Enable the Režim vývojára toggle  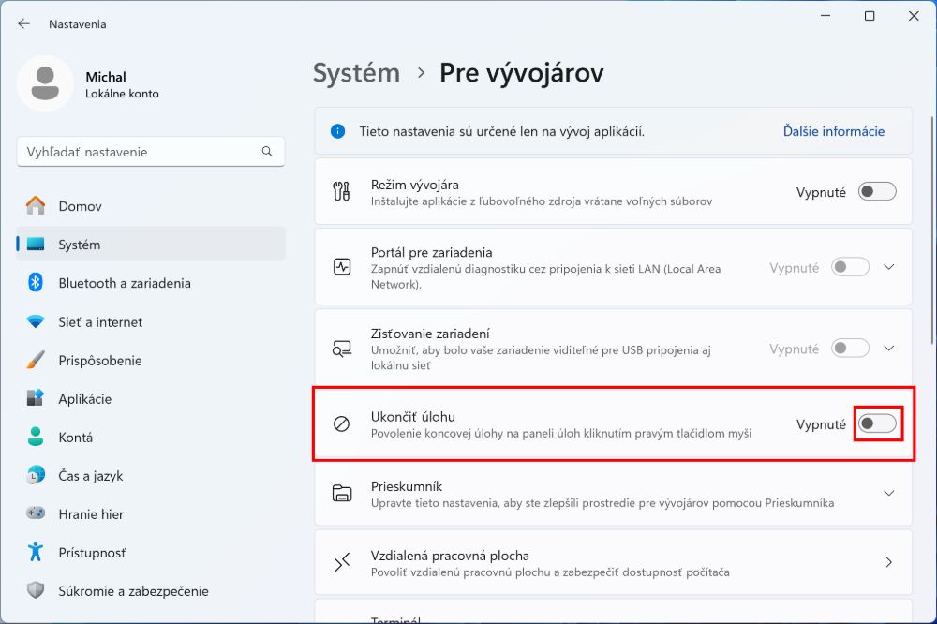(x=877, y=192)
